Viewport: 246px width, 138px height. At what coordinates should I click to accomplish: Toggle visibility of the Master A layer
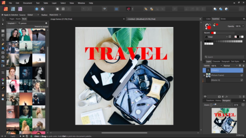click(x=242, y=80)
